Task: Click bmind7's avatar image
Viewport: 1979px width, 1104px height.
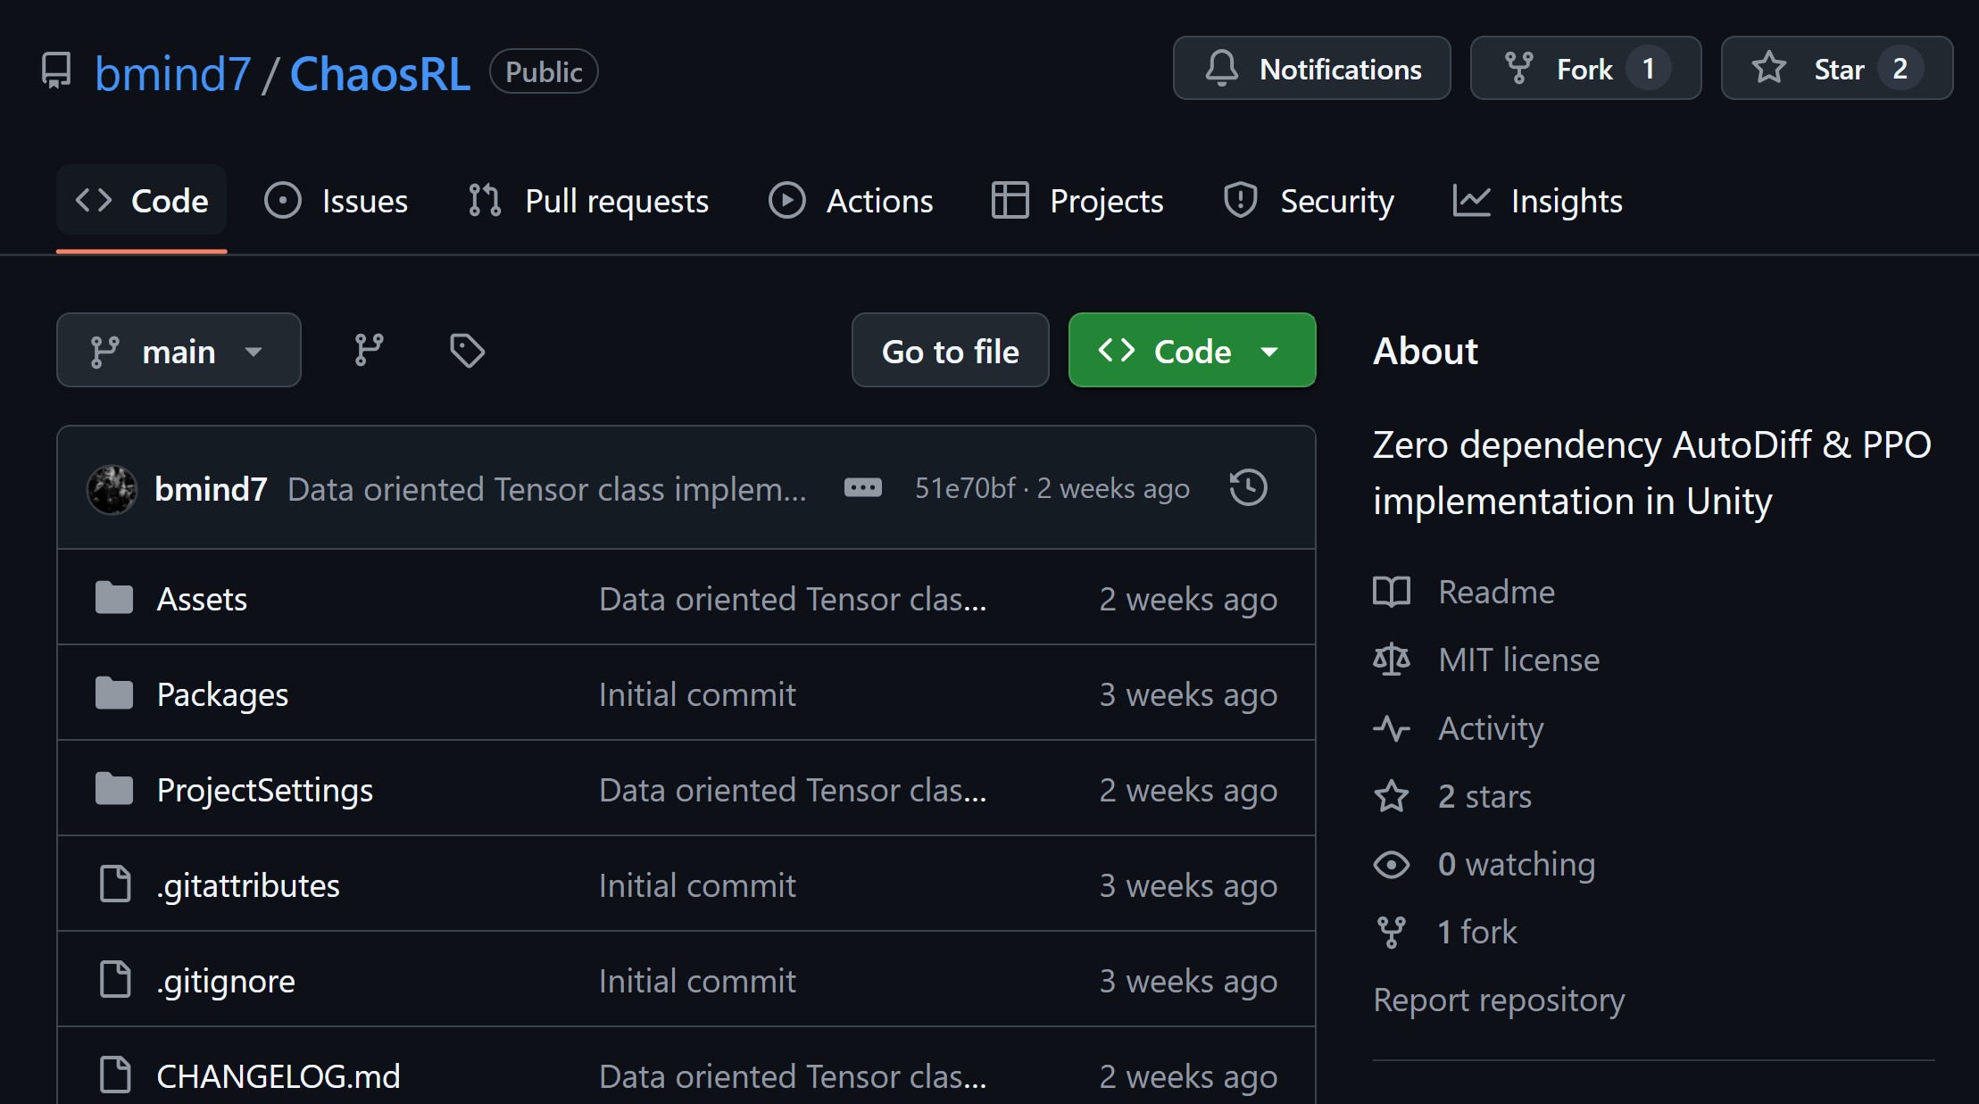Action: coord(112,489)
